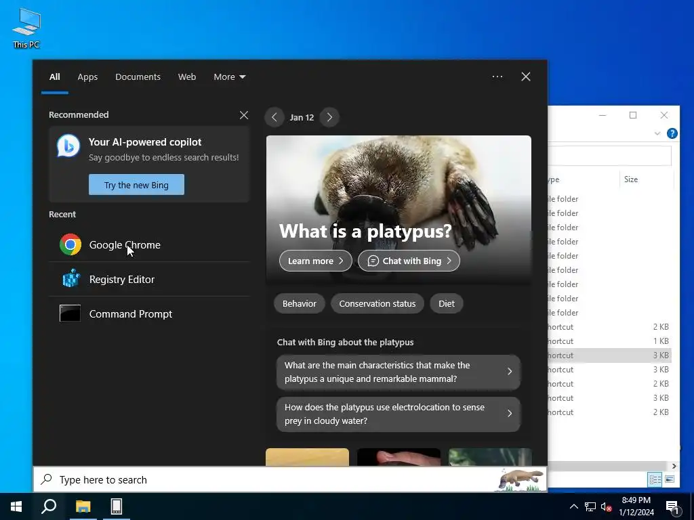
Task: Switch to the Apps tab
Action: [x=87, y=77]
